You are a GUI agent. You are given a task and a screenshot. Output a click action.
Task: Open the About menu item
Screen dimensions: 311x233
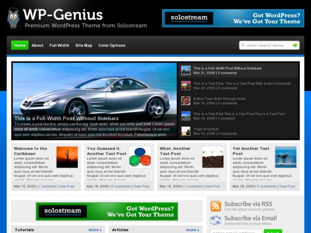pyautogui.click(x=37, y=45)
